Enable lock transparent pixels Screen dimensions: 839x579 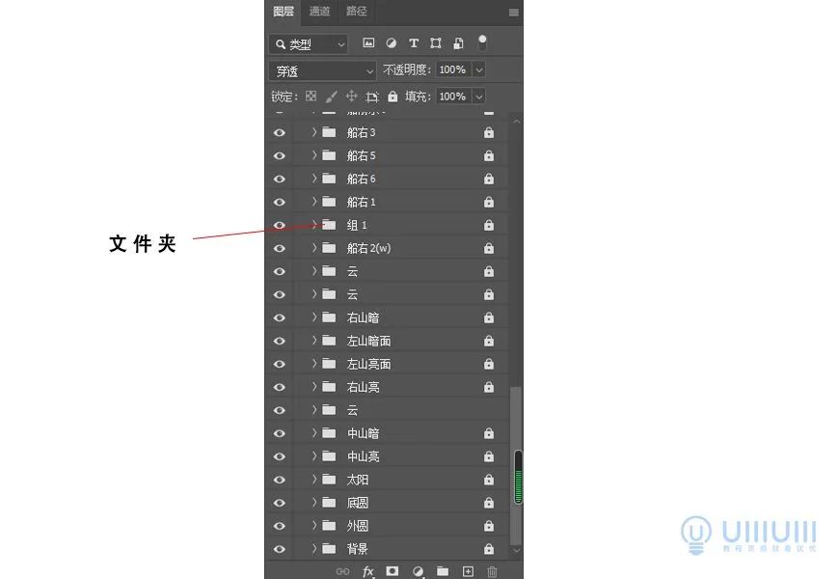[311, 96]
